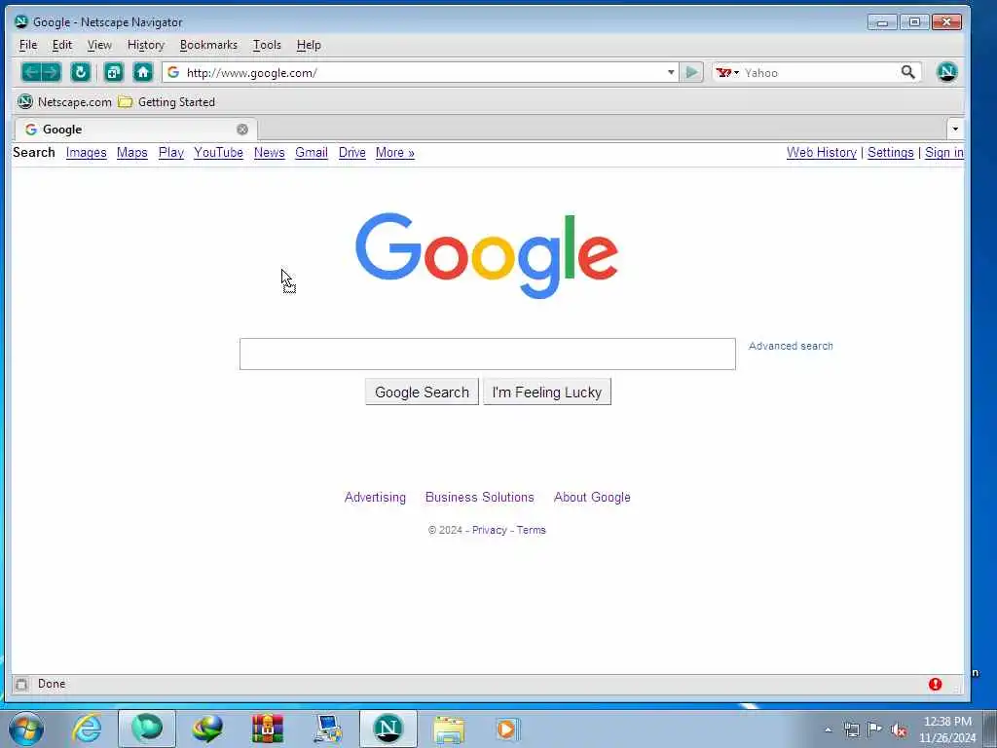Show hidden tray icons arrow
This screenshot has height=748, width=997.
click(x=828, y=730)
